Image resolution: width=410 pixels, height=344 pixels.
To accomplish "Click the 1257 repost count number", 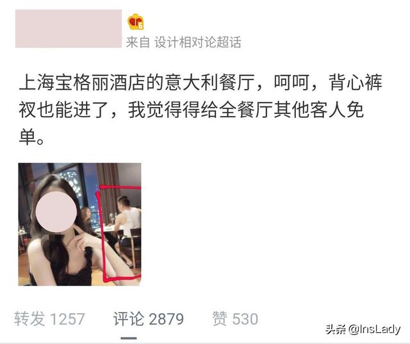I will (x=67, y=319).
